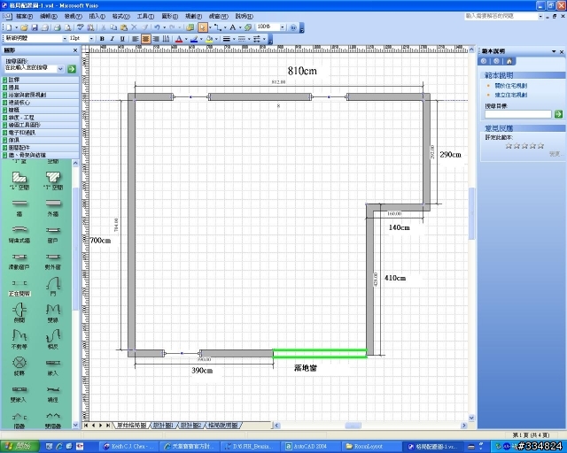The image size is (567, 453).
Task: Open the 編輯 (Edit) menu
Action: point(49,16)
